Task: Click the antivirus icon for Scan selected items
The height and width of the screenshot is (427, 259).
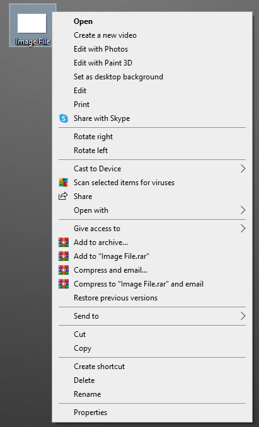Action: (64, 183)
